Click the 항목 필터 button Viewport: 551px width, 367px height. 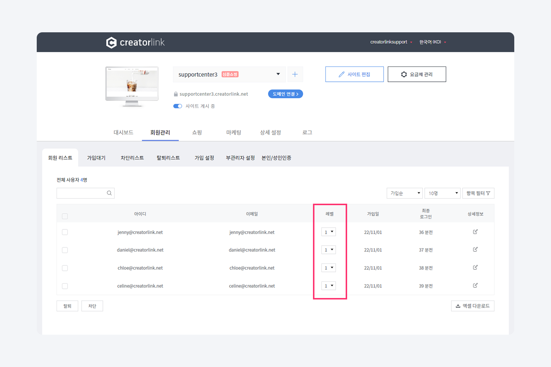pos(478,193)
